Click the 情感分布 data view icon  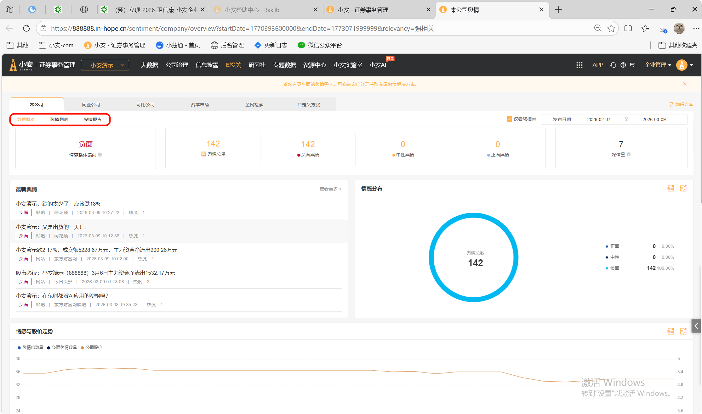(671, 189)
